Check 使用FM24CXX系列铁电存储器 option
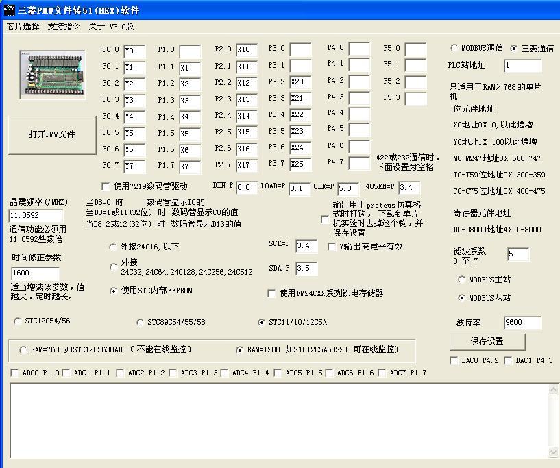 click(x=271, y=293)
